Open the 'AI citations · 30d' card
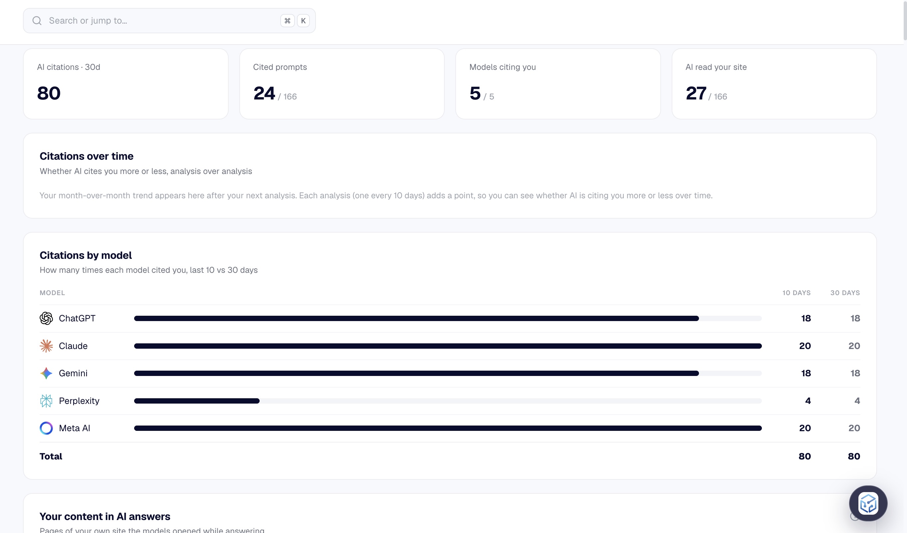This screenshot has height=533, width=907. [125, 84]
